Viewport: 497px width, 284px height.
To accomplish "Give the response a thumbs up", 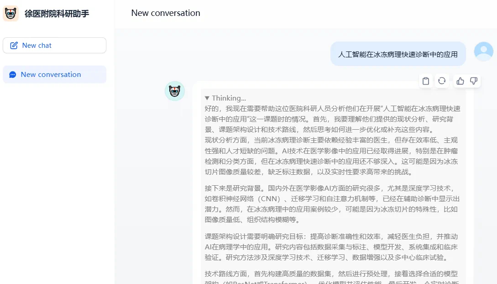I will [460, 81].
